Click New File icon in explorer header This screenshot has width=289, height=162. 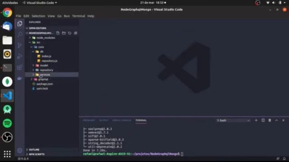pos(58,33)
